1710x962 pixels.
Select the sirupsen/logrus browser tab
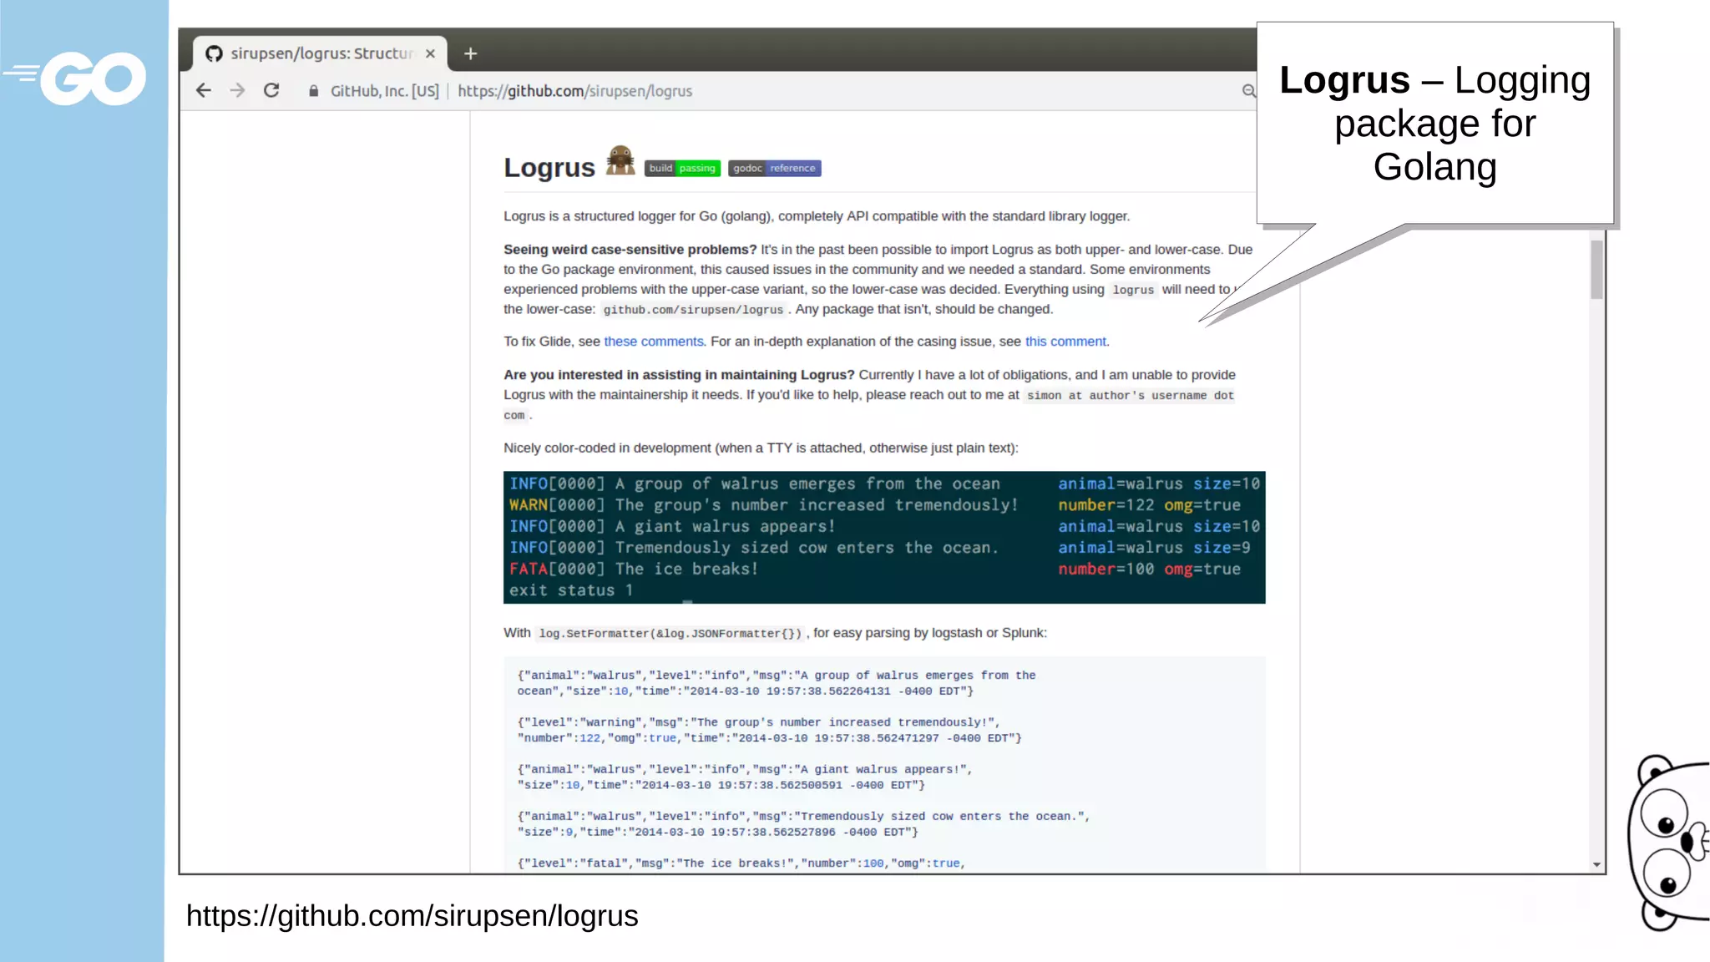pos(321,53)
